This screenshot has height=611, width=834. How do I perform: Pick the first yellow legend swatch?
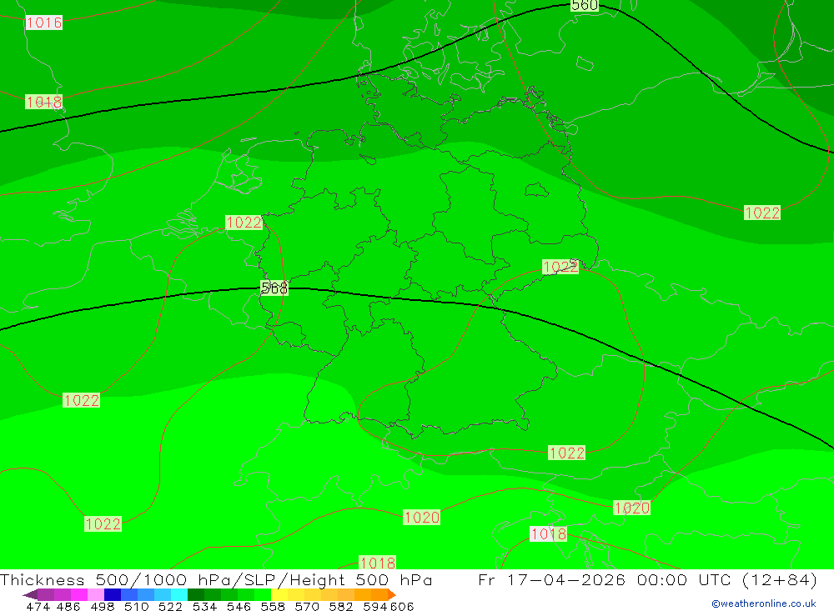[x=279, y=594]
